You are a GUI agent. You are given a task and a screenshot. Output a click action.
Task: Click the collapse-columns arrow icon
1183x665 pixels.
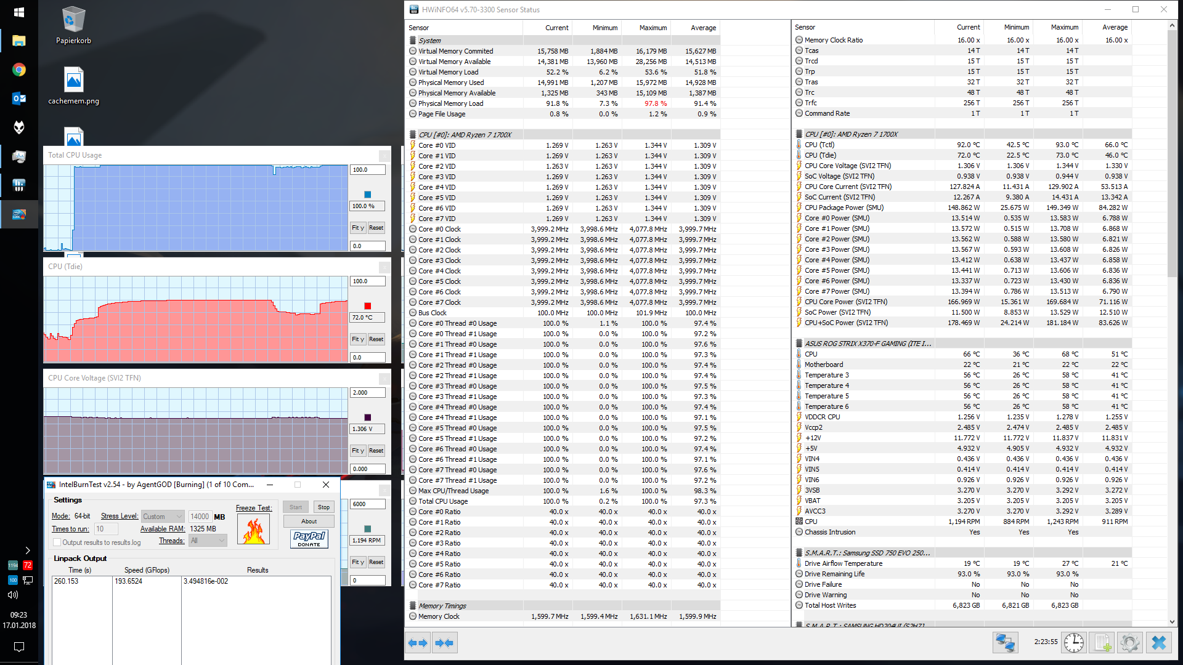(x=444, y=643)
